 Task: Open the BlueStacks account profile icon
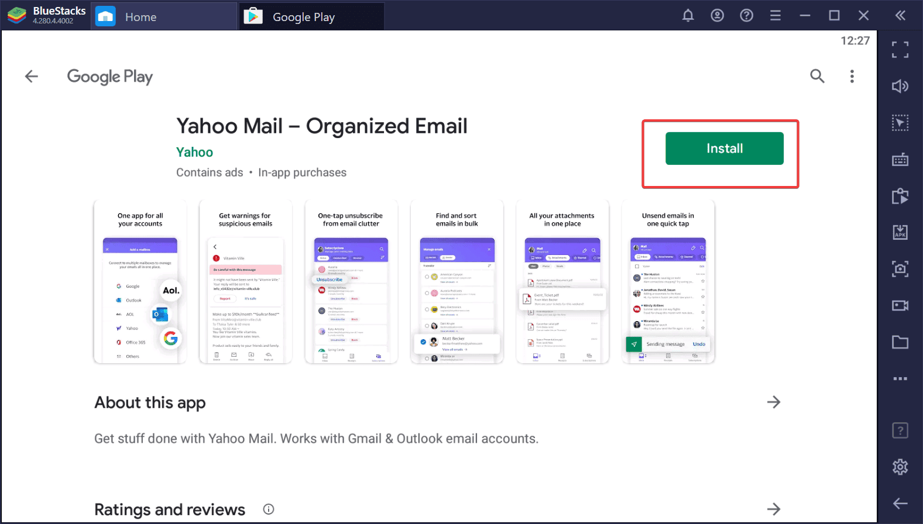pos(718,16)
